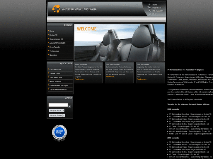Screen dimensions: 213x159
Task: Click the Welcome car interior banner
Action: [120, 43]
